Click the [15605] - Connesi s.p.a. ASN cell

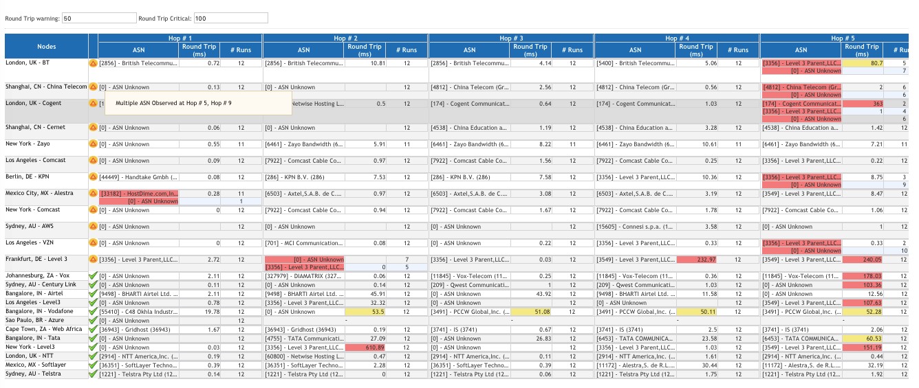[636, 227]
